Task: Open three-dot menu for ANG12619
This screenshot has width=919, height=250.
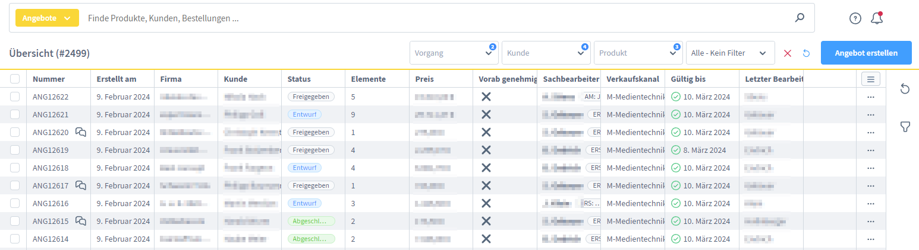Action: click(x=871, y=150)
